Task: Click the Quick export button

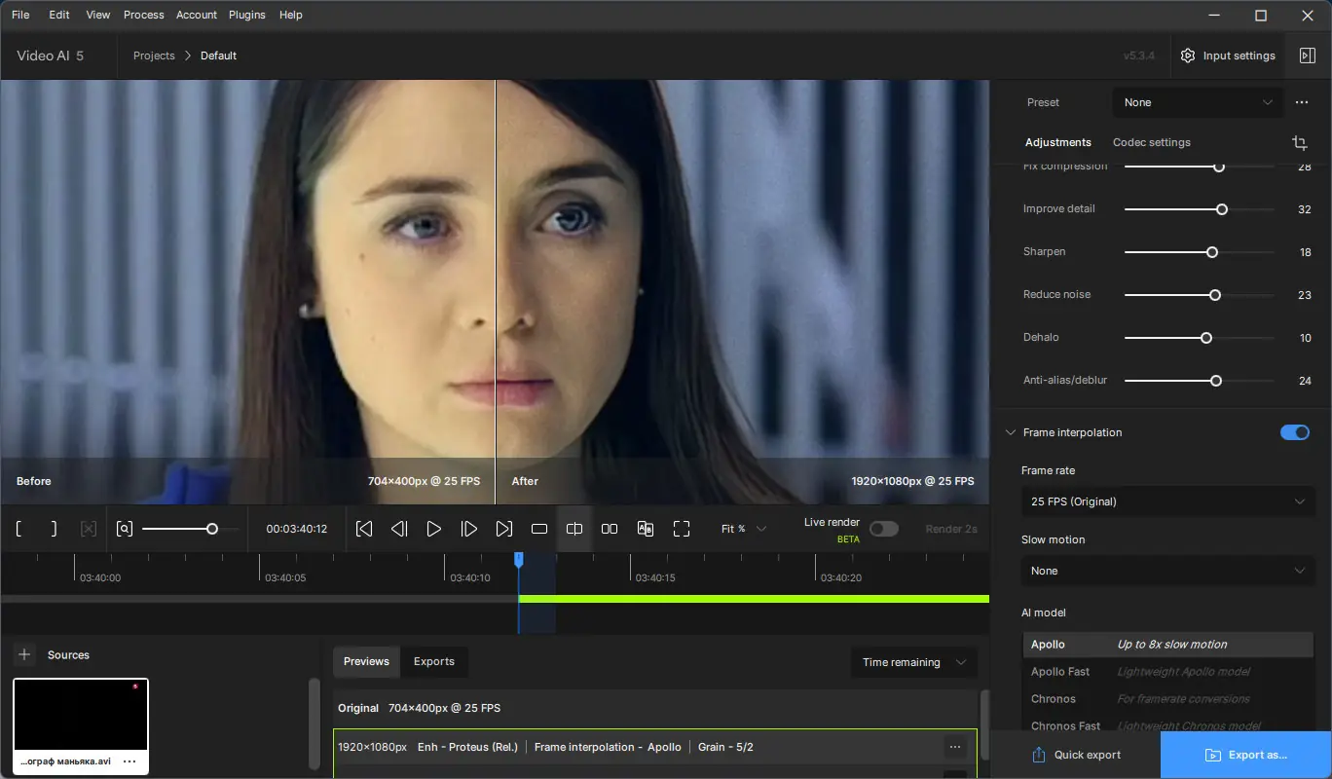Action: click(1076, 755)
